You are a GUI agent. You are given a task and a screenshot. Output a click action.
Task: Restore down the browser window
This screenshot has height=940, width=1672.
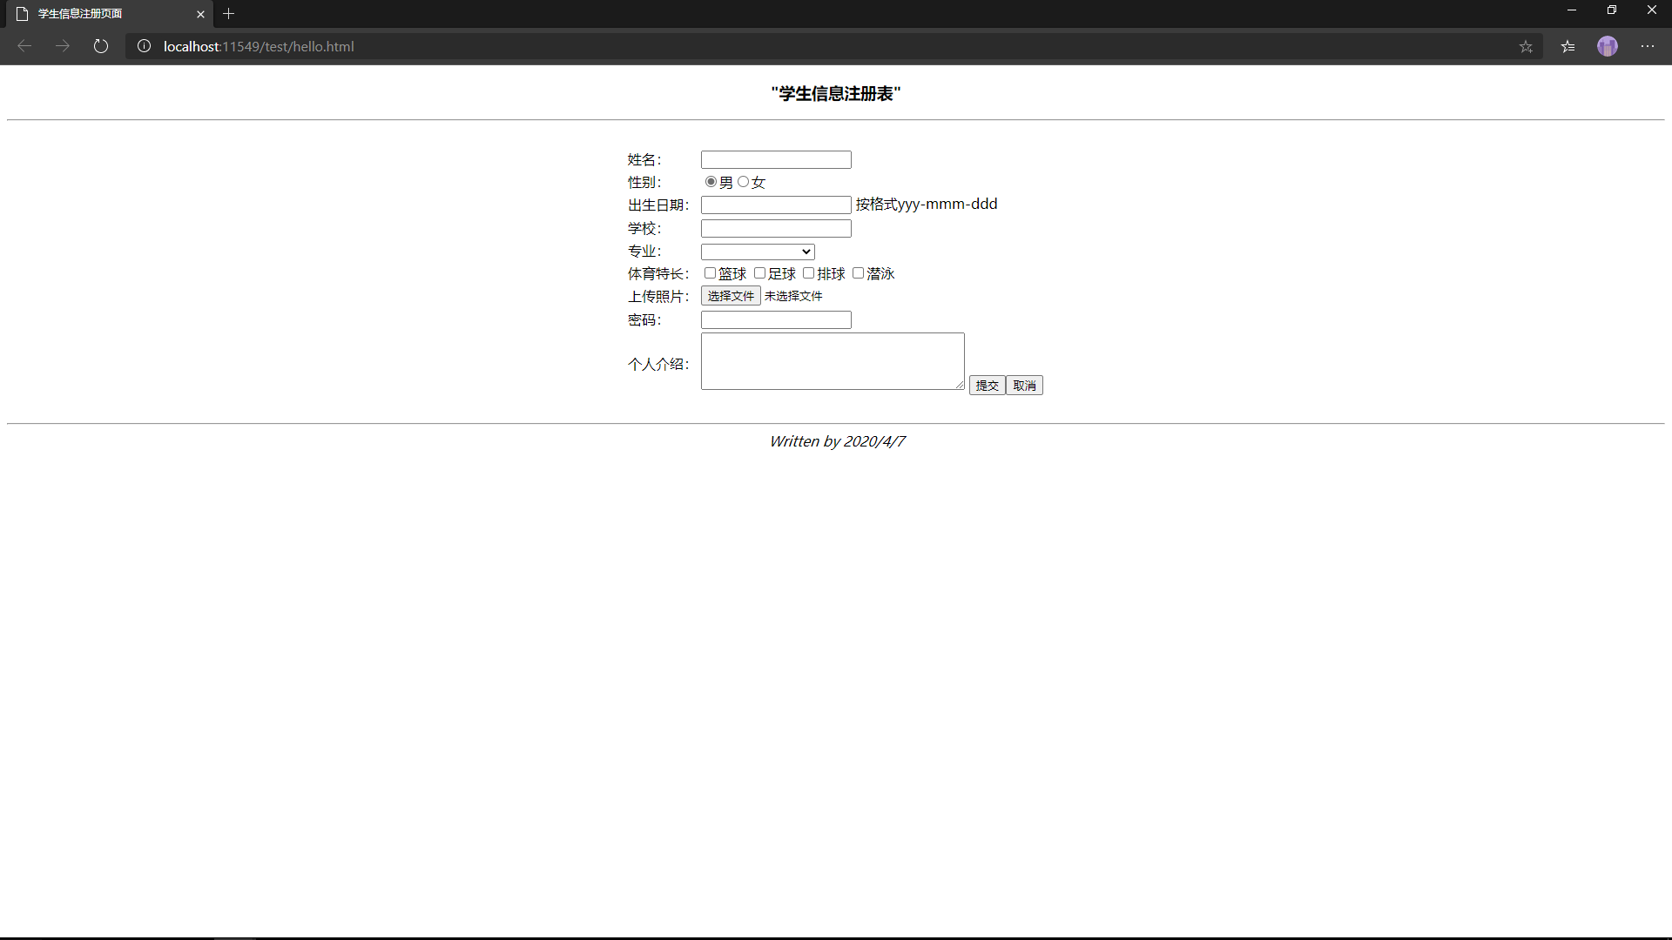coord(1612,10)
